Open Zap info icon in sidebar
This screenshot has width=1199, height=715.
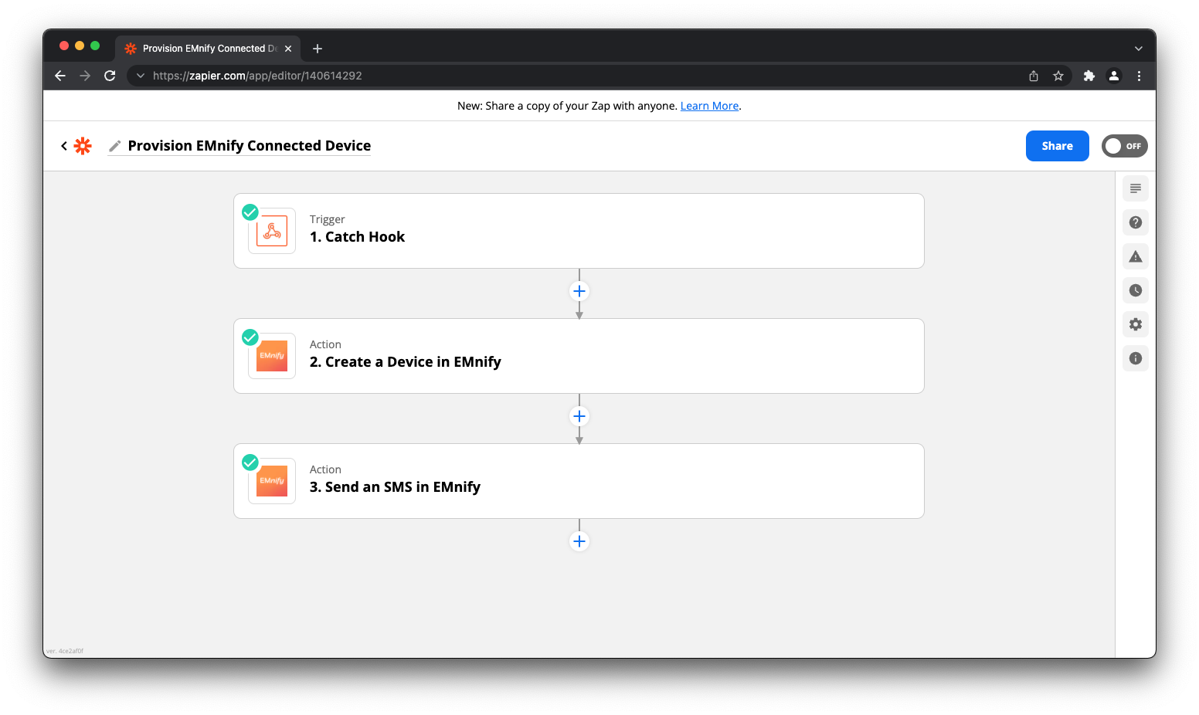tap(1136, 358)
